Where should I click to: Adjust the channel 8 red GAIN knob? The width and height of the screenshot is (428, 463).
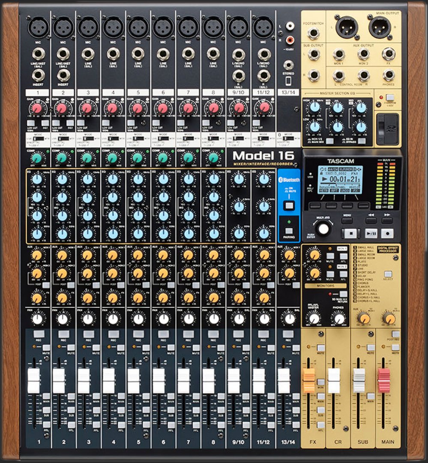[213, 108]
